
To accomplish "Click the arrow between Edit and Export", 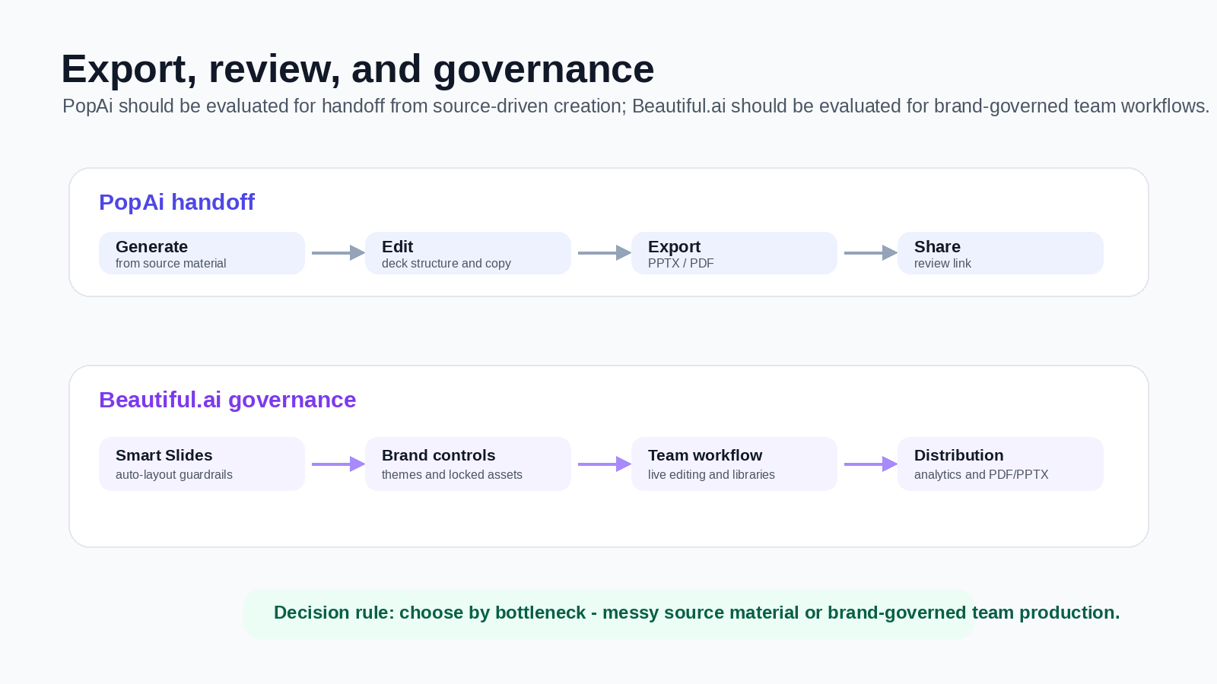I will point(605,253).
